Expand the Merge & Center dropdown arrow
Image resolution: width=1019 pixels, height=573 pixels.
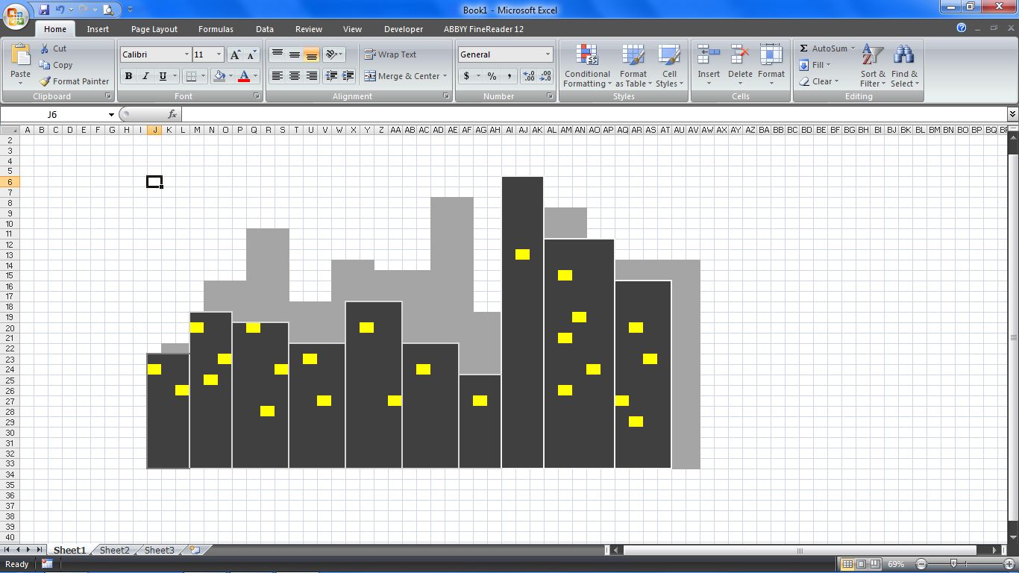(x=445, y=76)
